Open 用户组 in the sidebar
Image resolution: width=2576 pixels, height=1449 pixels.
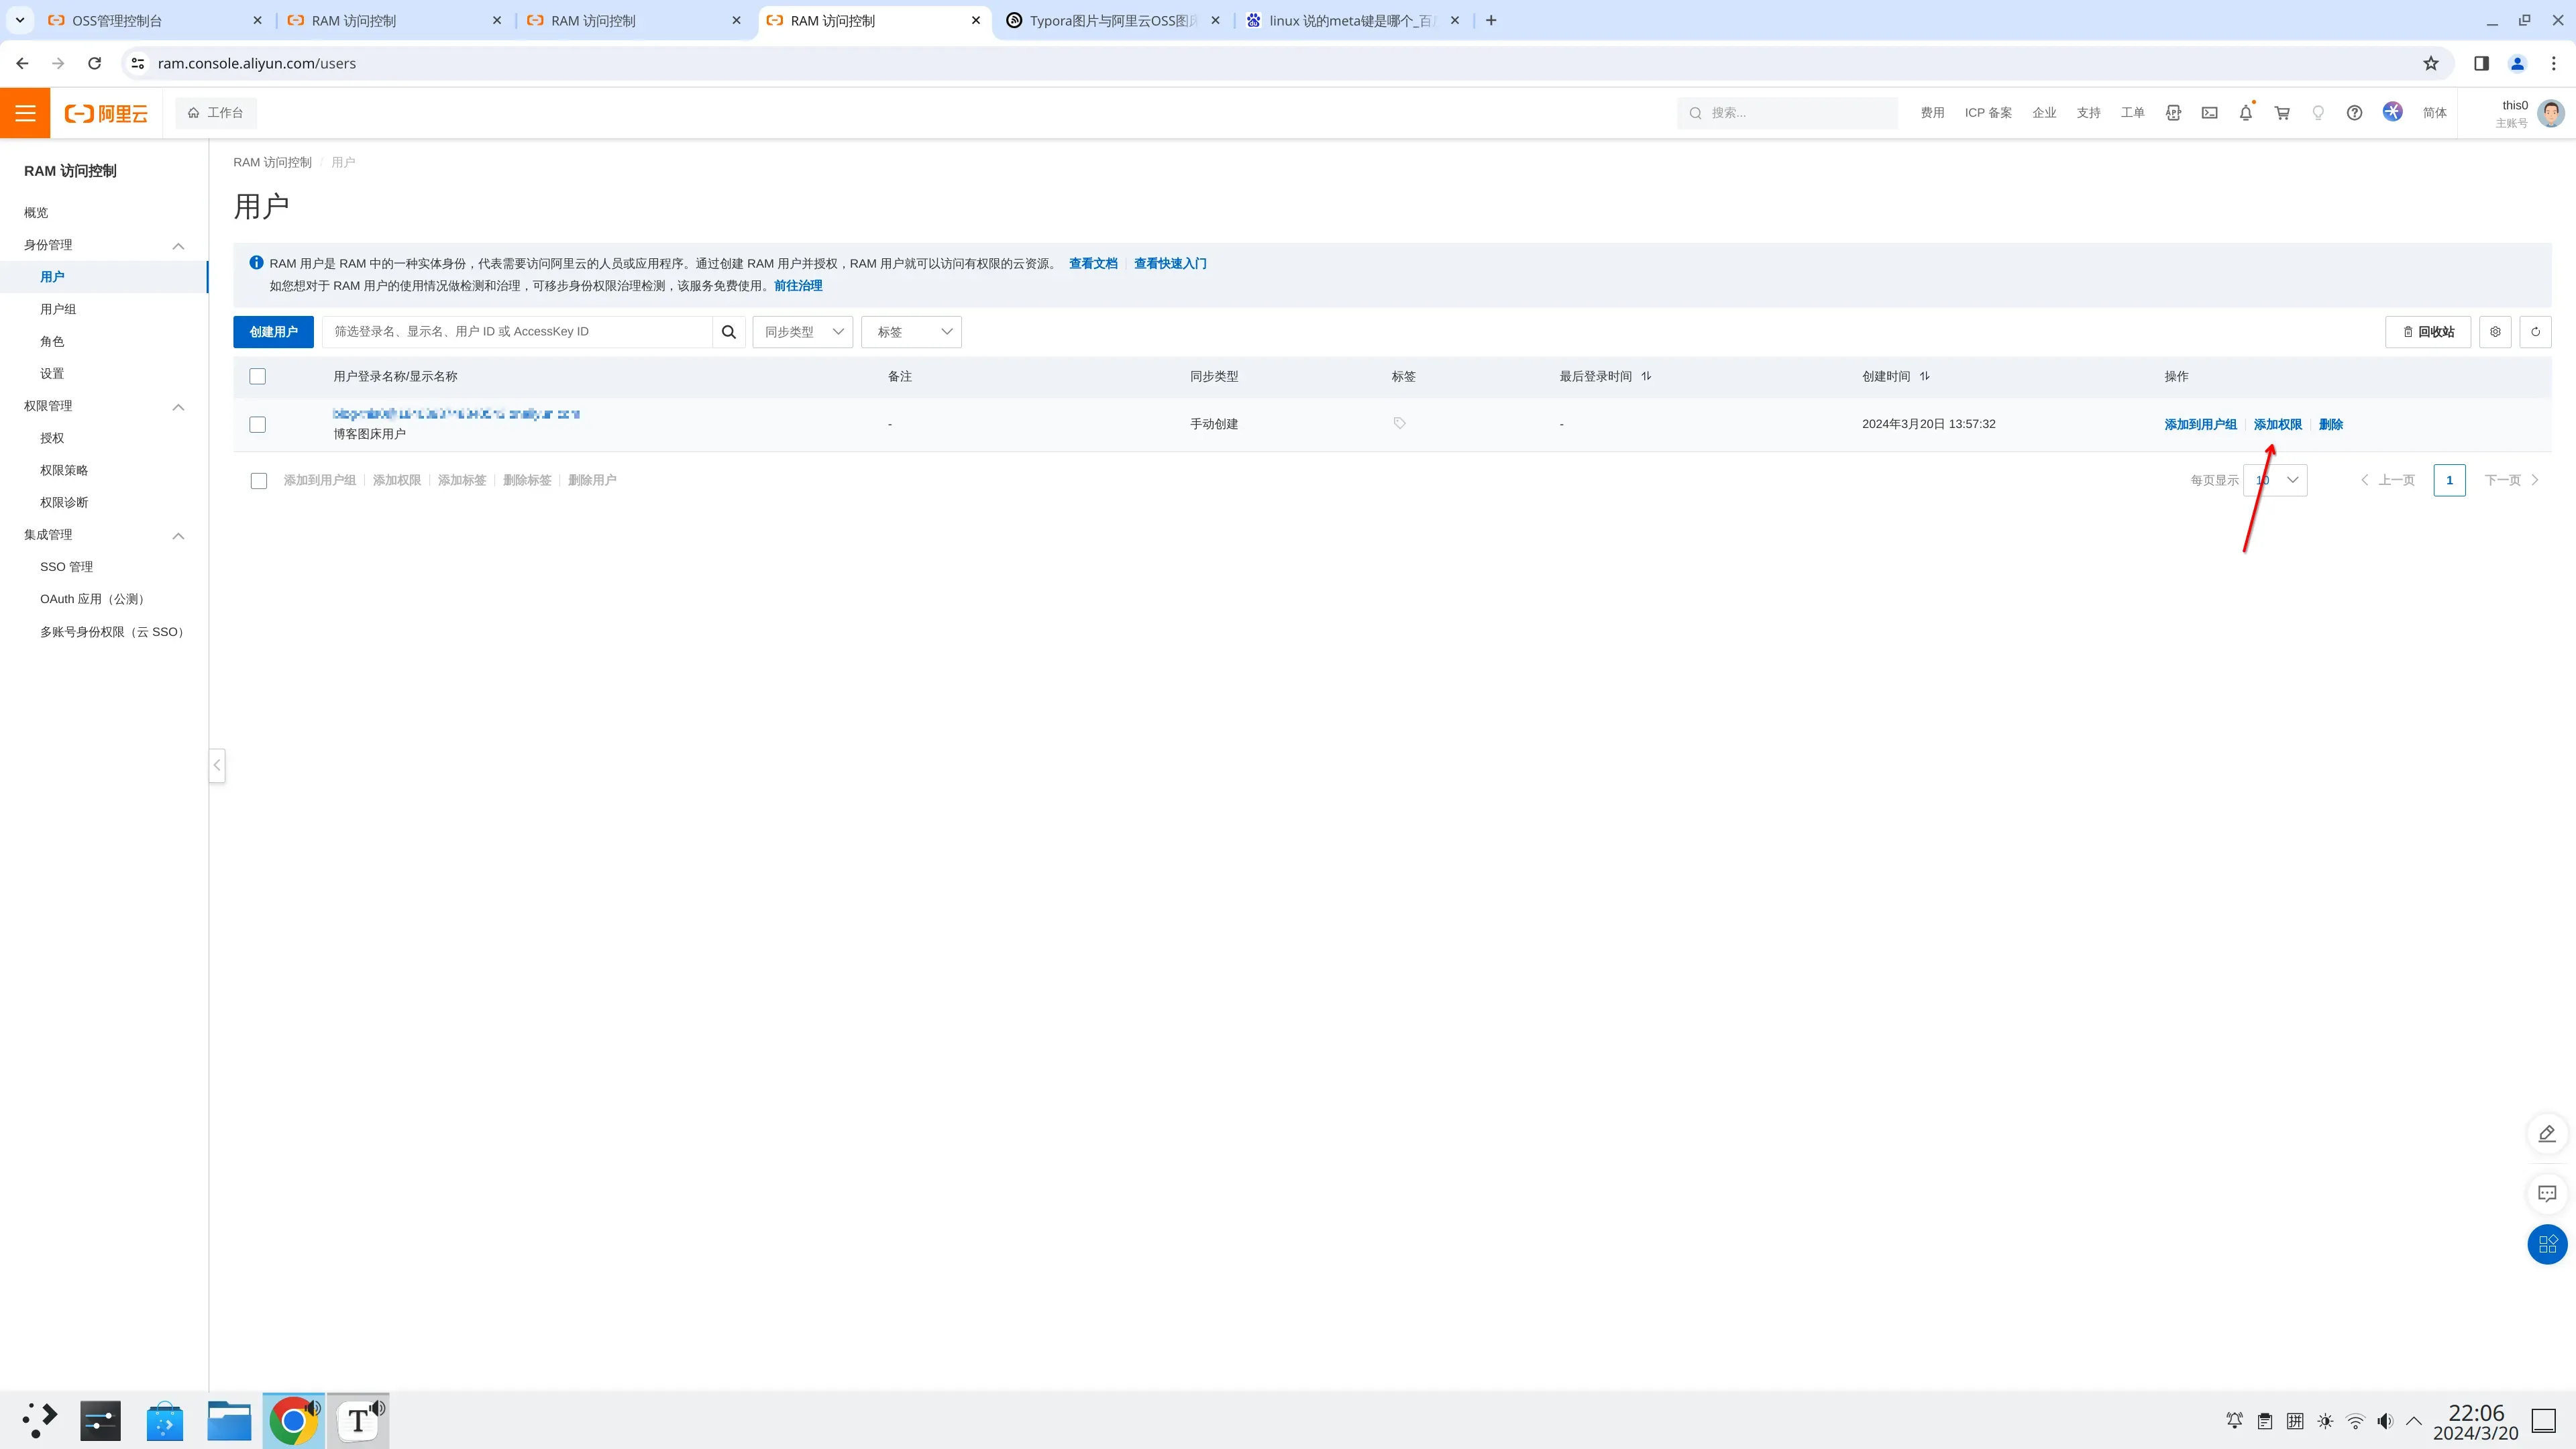point(58,309)
